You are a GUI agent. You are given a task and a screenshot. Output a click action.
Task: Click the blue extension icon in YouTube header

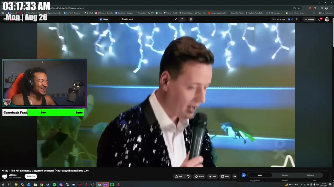(x=289, y=19)
